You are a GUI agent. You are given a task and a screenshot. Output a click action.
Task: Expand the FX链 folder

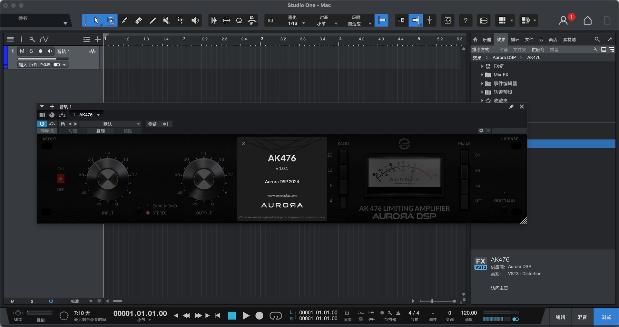click(482, 66)
